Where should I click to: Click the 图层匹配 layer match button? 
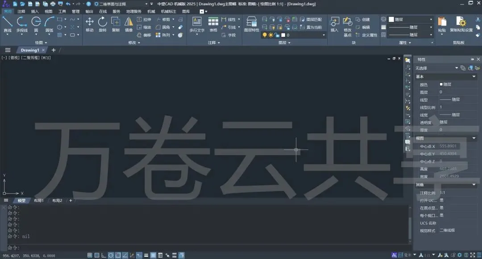pos(311,19)
